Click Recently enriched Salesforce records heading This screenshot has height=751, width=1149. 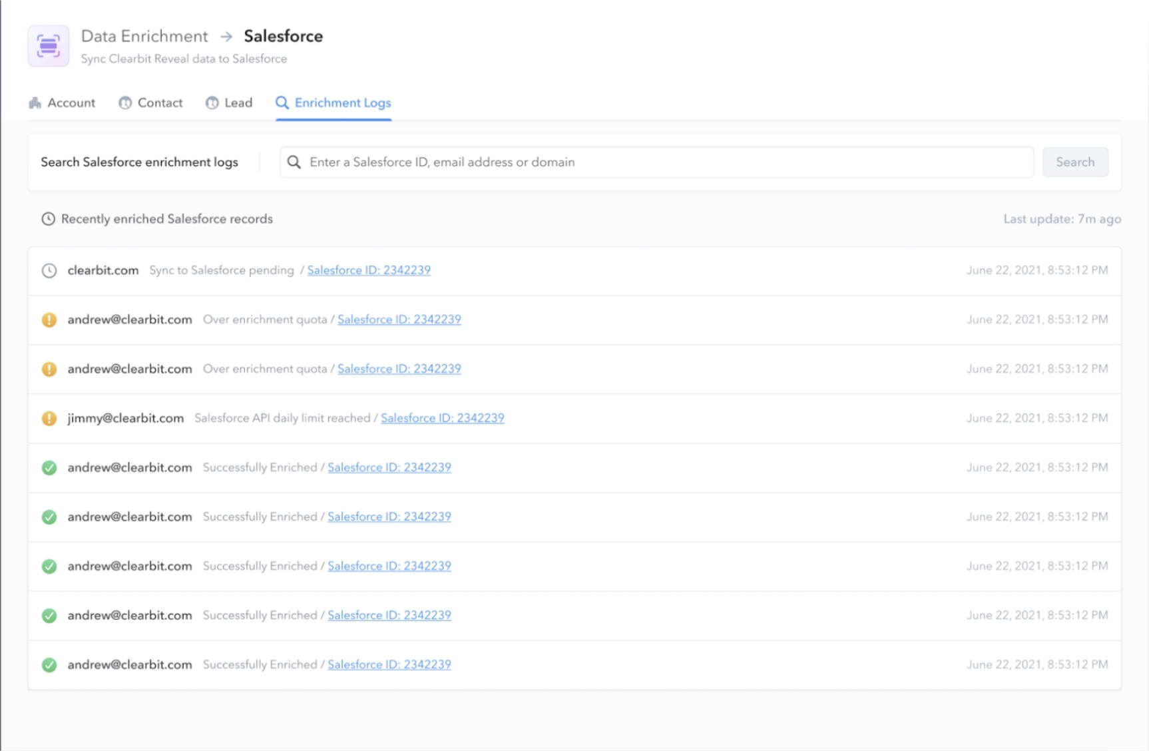point(167,219)
